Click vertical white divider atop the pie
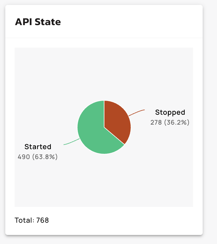This screenshot has height=244, width=217. (x=104, y=114)
